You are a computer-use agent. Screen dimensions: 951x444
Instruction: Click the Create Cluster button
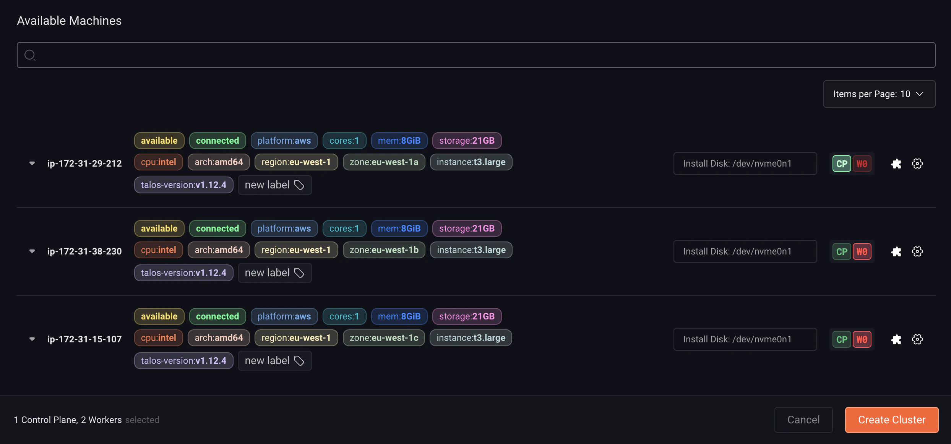coord(891,419)
